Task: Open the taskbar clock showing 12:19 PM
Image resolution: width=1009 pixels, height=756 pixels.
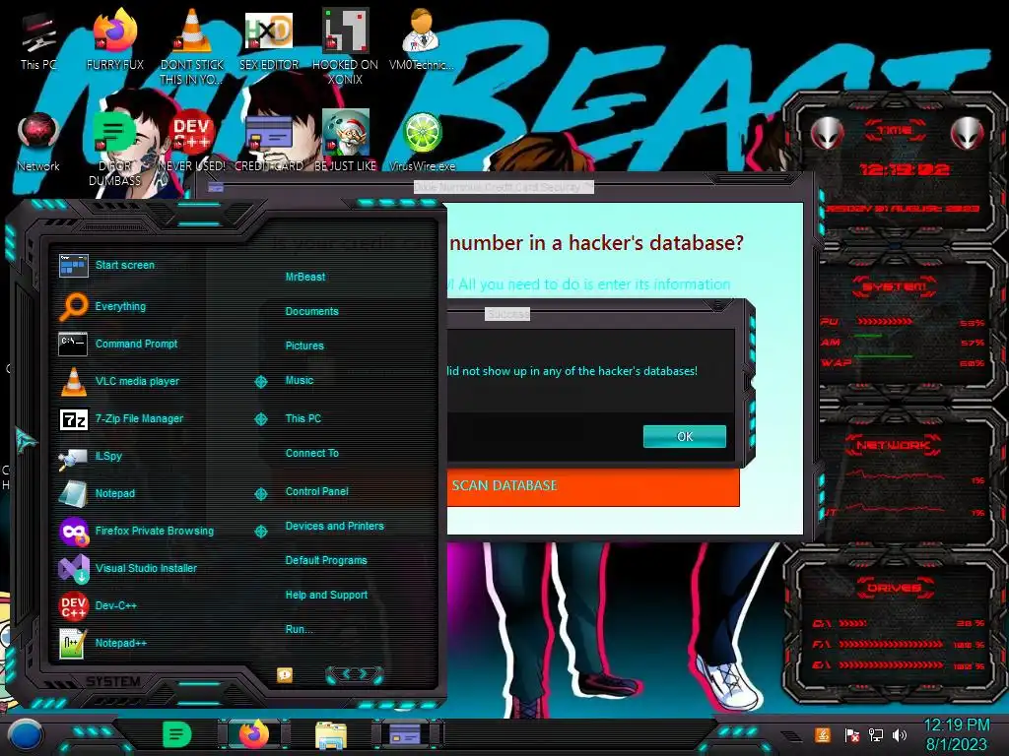Action: [x=956, y=734]
